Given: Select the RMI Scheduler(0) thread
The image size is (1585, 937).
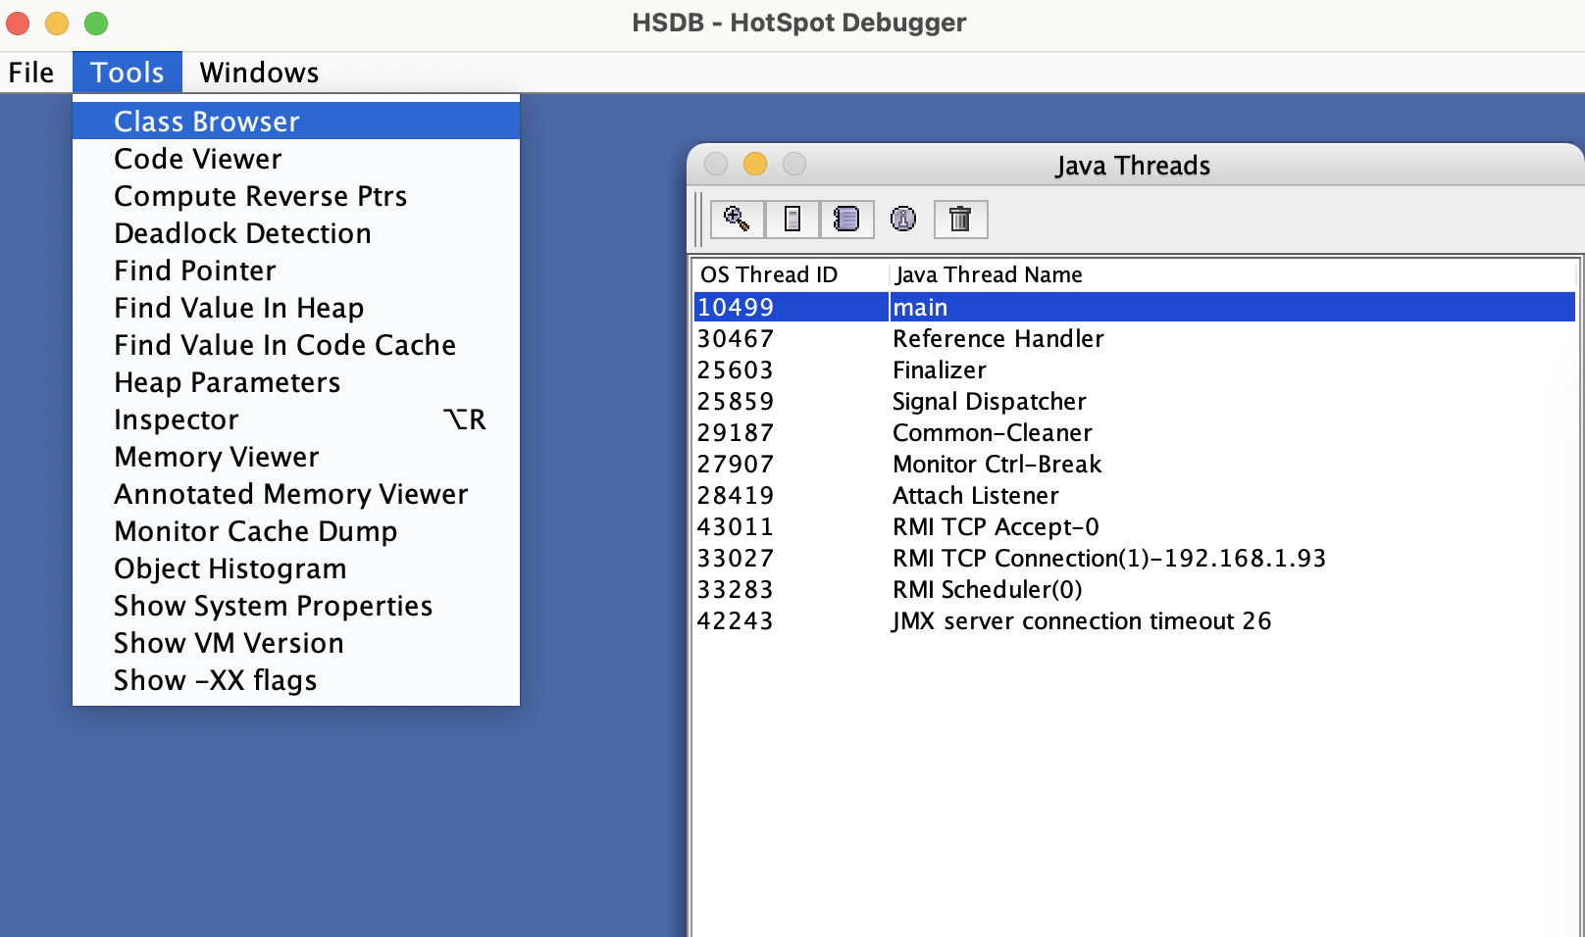Looking at the screenshot, I should click(x=1135, y=589).
